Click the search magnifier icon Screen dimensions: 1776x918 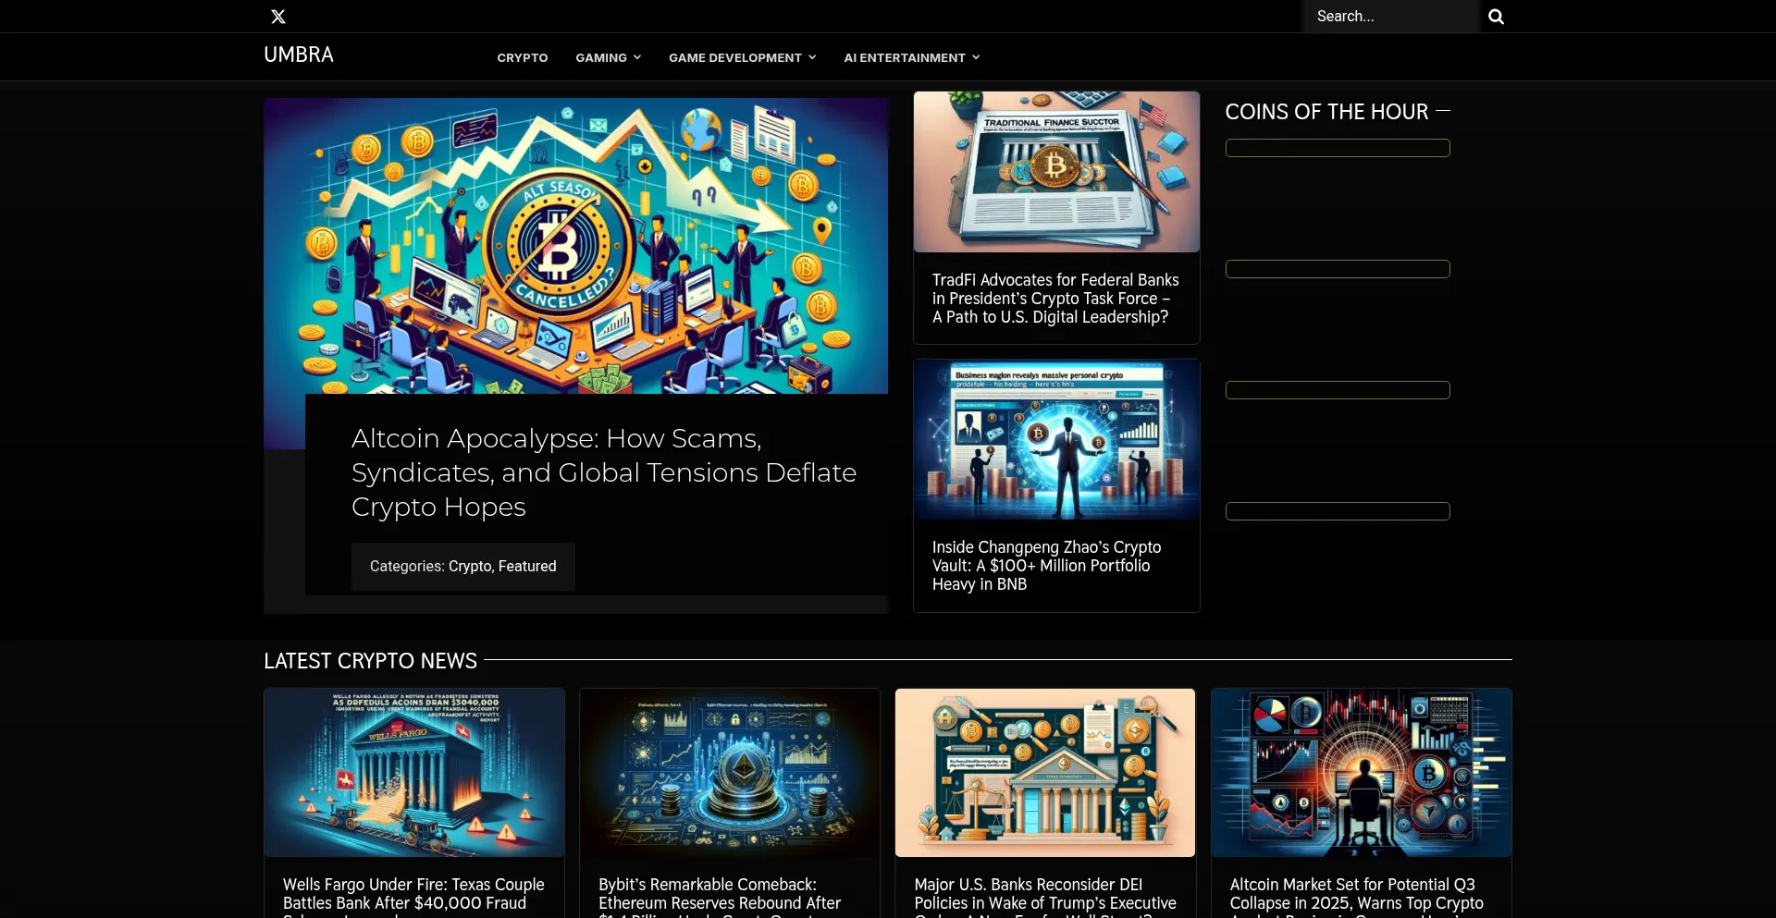(x=1496, y=17)
